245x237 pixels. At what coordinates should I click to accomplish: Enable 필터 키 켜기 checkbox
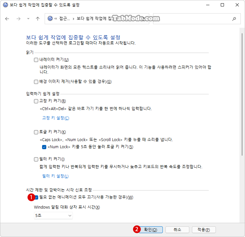36,159
